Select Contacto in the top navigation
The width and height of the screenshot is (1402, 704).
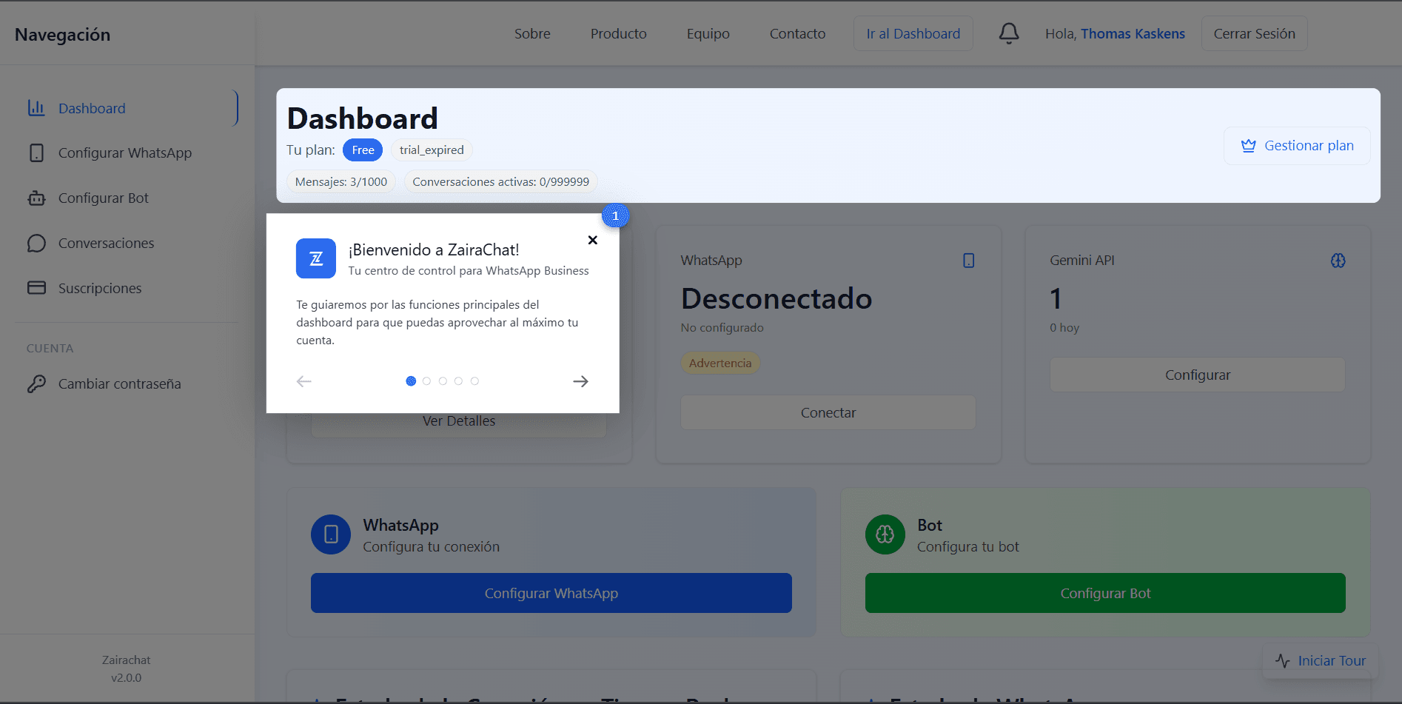(x=797, y=33)
